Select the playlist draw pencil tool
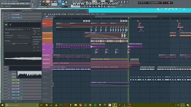This screenshot has height=107, width=191. click(x=48, y=14)
